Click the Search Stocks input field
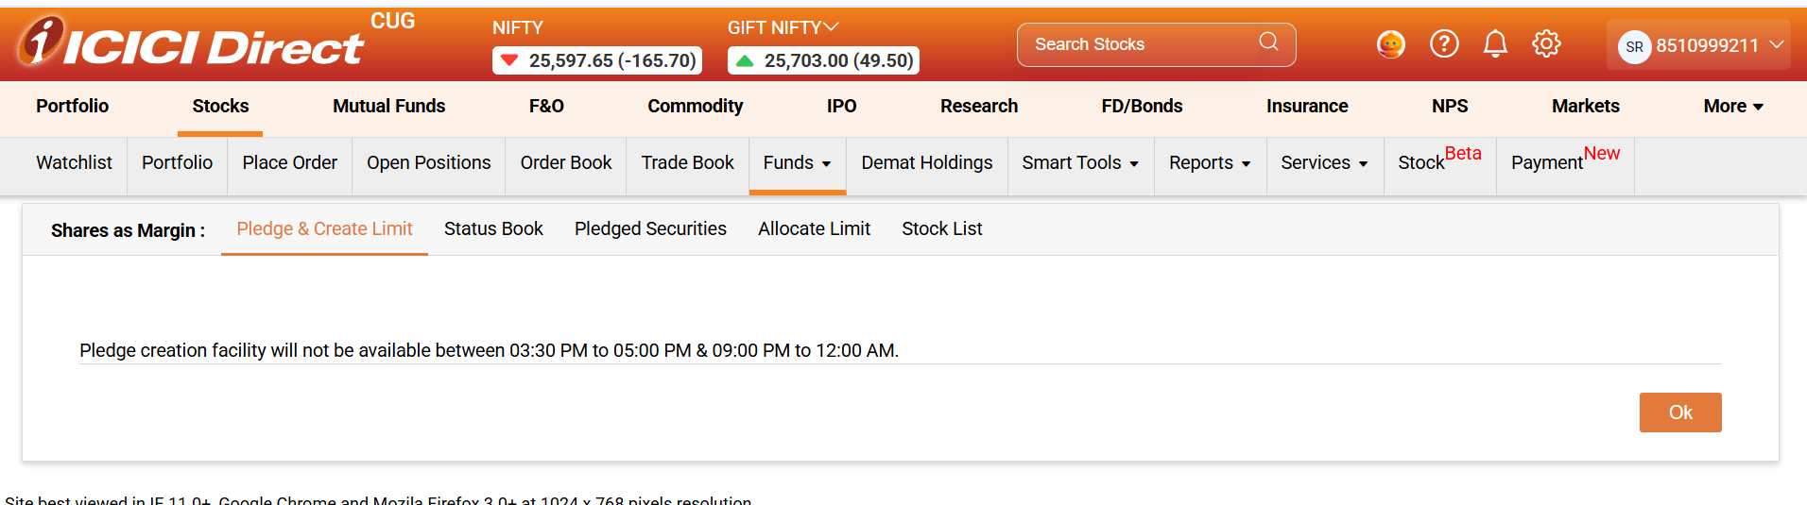 click(x=1139, y=44)
